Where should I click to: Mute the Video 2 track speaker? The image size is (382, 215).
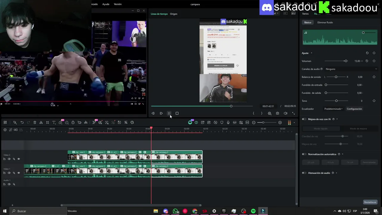[x=9, y=159]
